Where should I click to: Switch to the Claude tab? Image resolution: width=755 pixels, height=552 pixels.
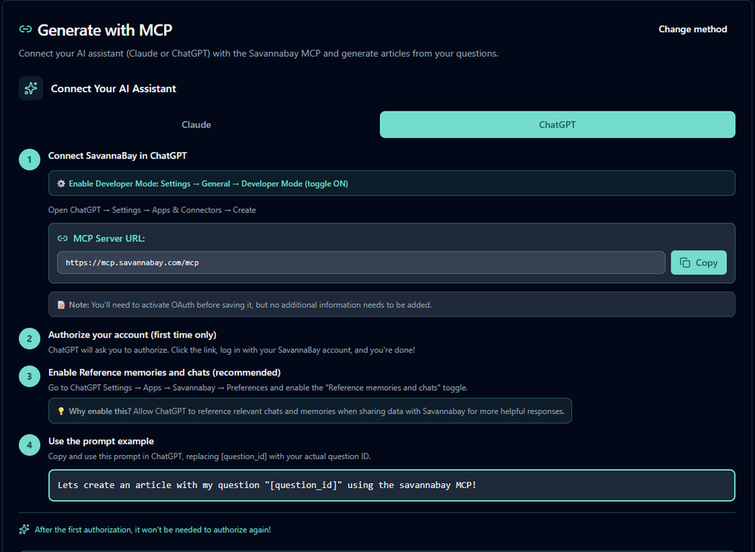[196, 124]
